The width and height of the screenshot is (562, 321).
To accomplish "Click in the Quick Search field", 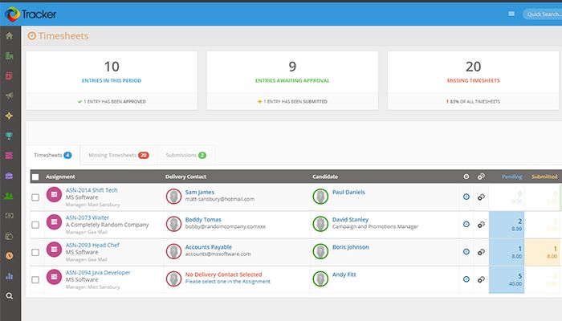I will (x=542, y=14).
